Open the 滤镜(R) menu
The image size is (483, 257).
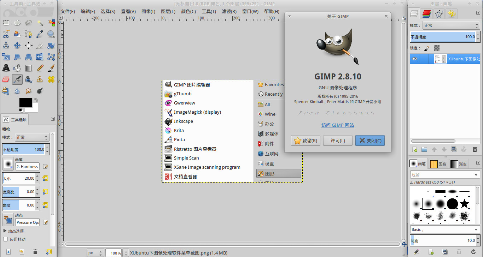[229, 11]
